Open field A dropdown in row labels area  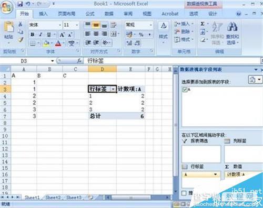click(x=215, y=174)
